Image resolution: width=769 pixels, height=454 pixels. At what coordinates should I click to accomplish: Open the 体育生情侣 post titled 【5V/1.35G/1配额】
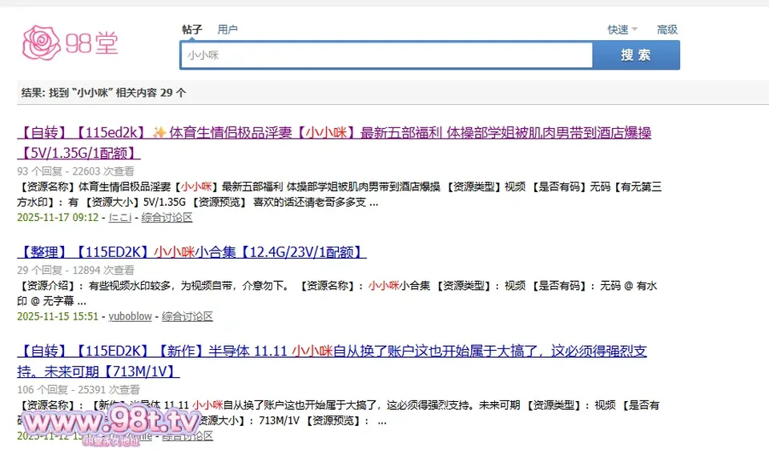tap(334, 143)
